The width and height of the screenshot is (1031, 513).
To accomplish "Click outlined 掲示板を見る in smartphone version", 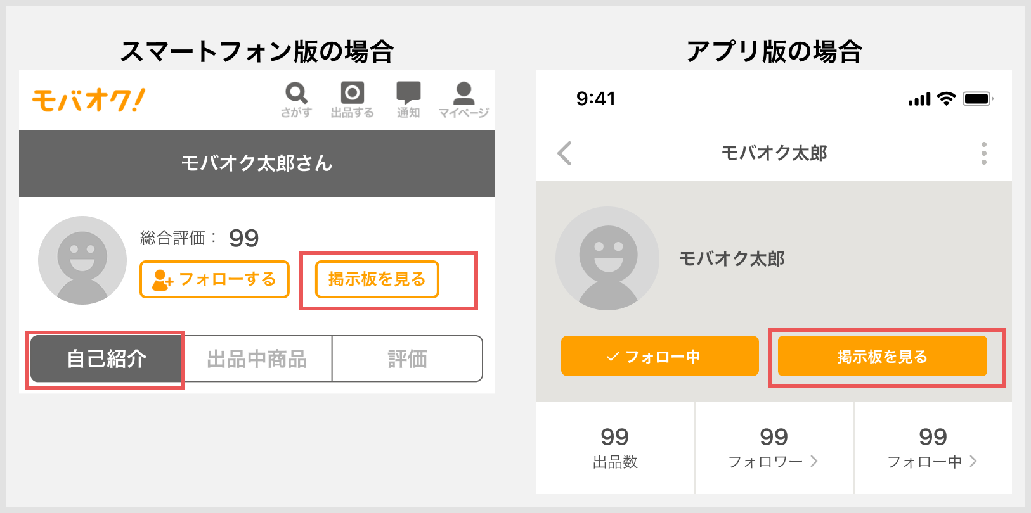I will pyautogui.click(x=377, y=279).
